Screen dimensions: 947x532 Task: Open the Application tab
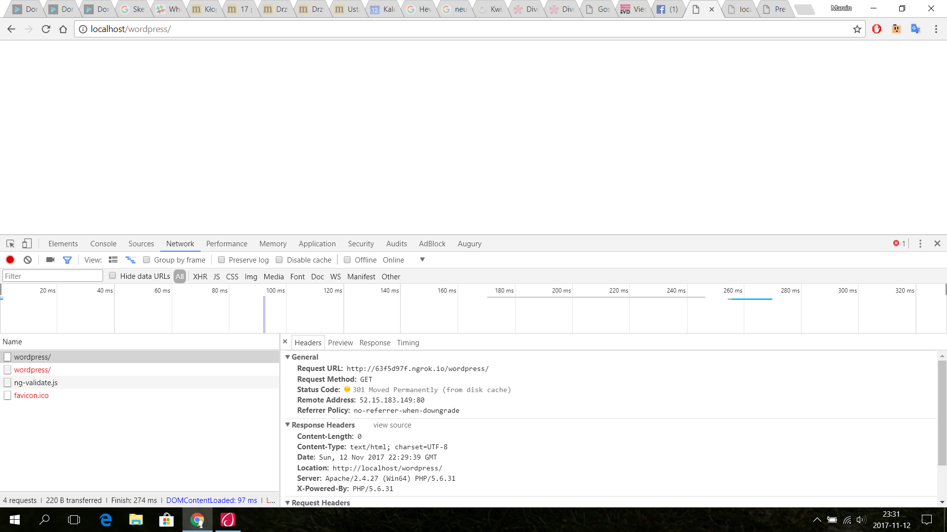[x=317, y=243]
